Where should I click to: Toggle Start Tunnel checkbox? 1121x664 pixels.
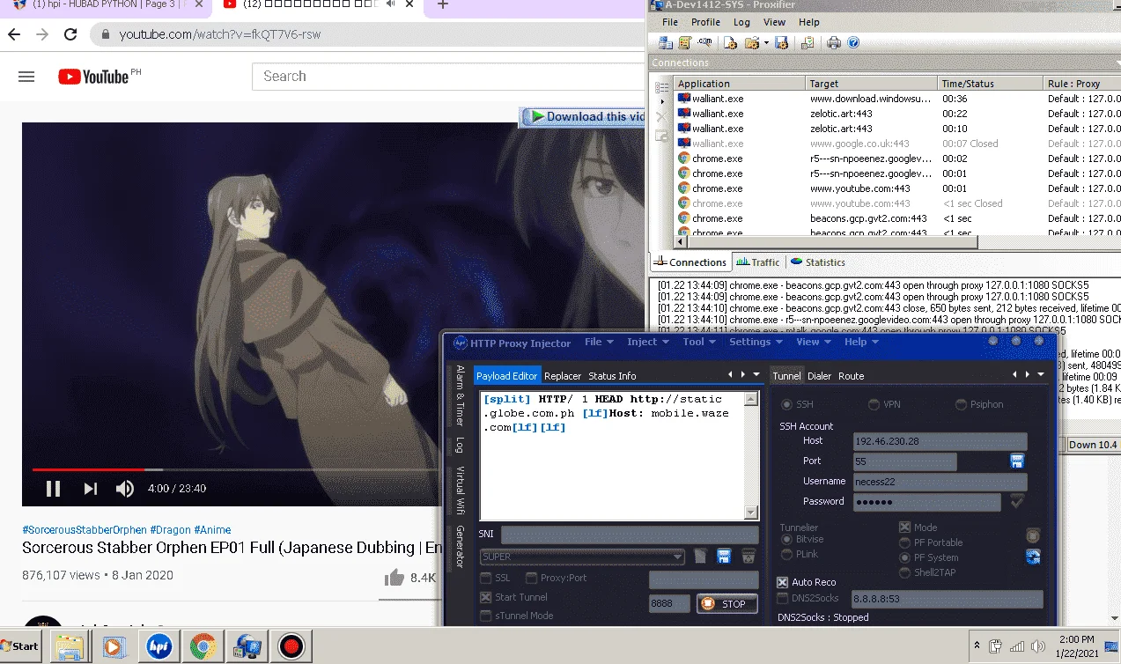pyautogui.click(x=486, y=597)
